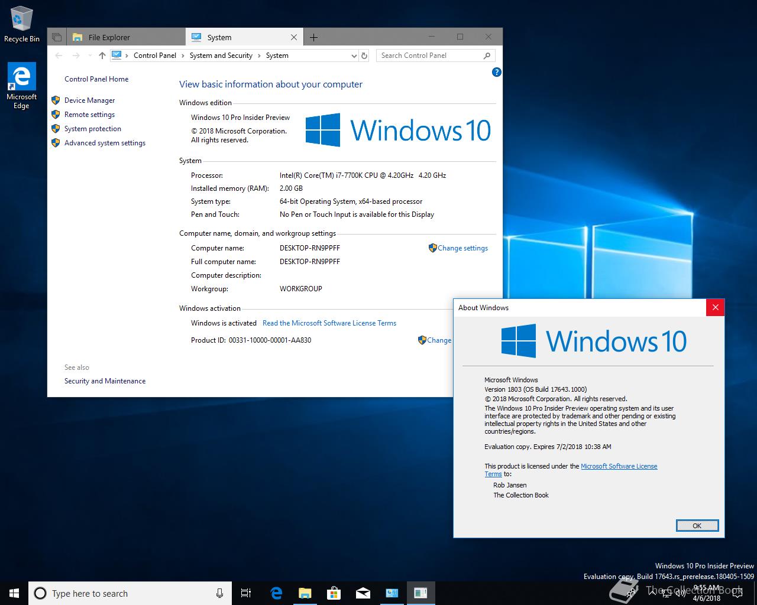Open Mail app from taskbar

coord(363,593)
